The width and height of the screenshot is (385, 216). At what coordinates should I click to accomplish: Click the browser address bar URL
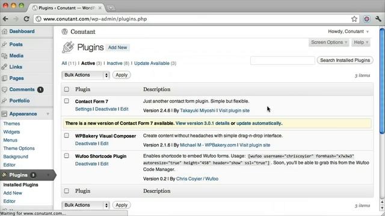[x=95, y=19]
